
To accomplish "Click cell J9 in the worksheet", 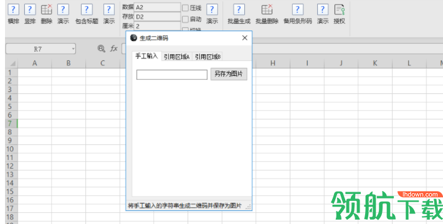I will click(341, 141).
